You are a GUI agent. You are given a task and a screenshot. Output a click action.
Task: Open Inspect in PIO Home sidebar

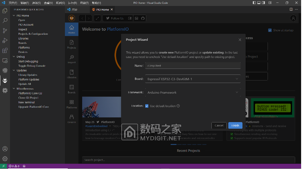[72, 59]
